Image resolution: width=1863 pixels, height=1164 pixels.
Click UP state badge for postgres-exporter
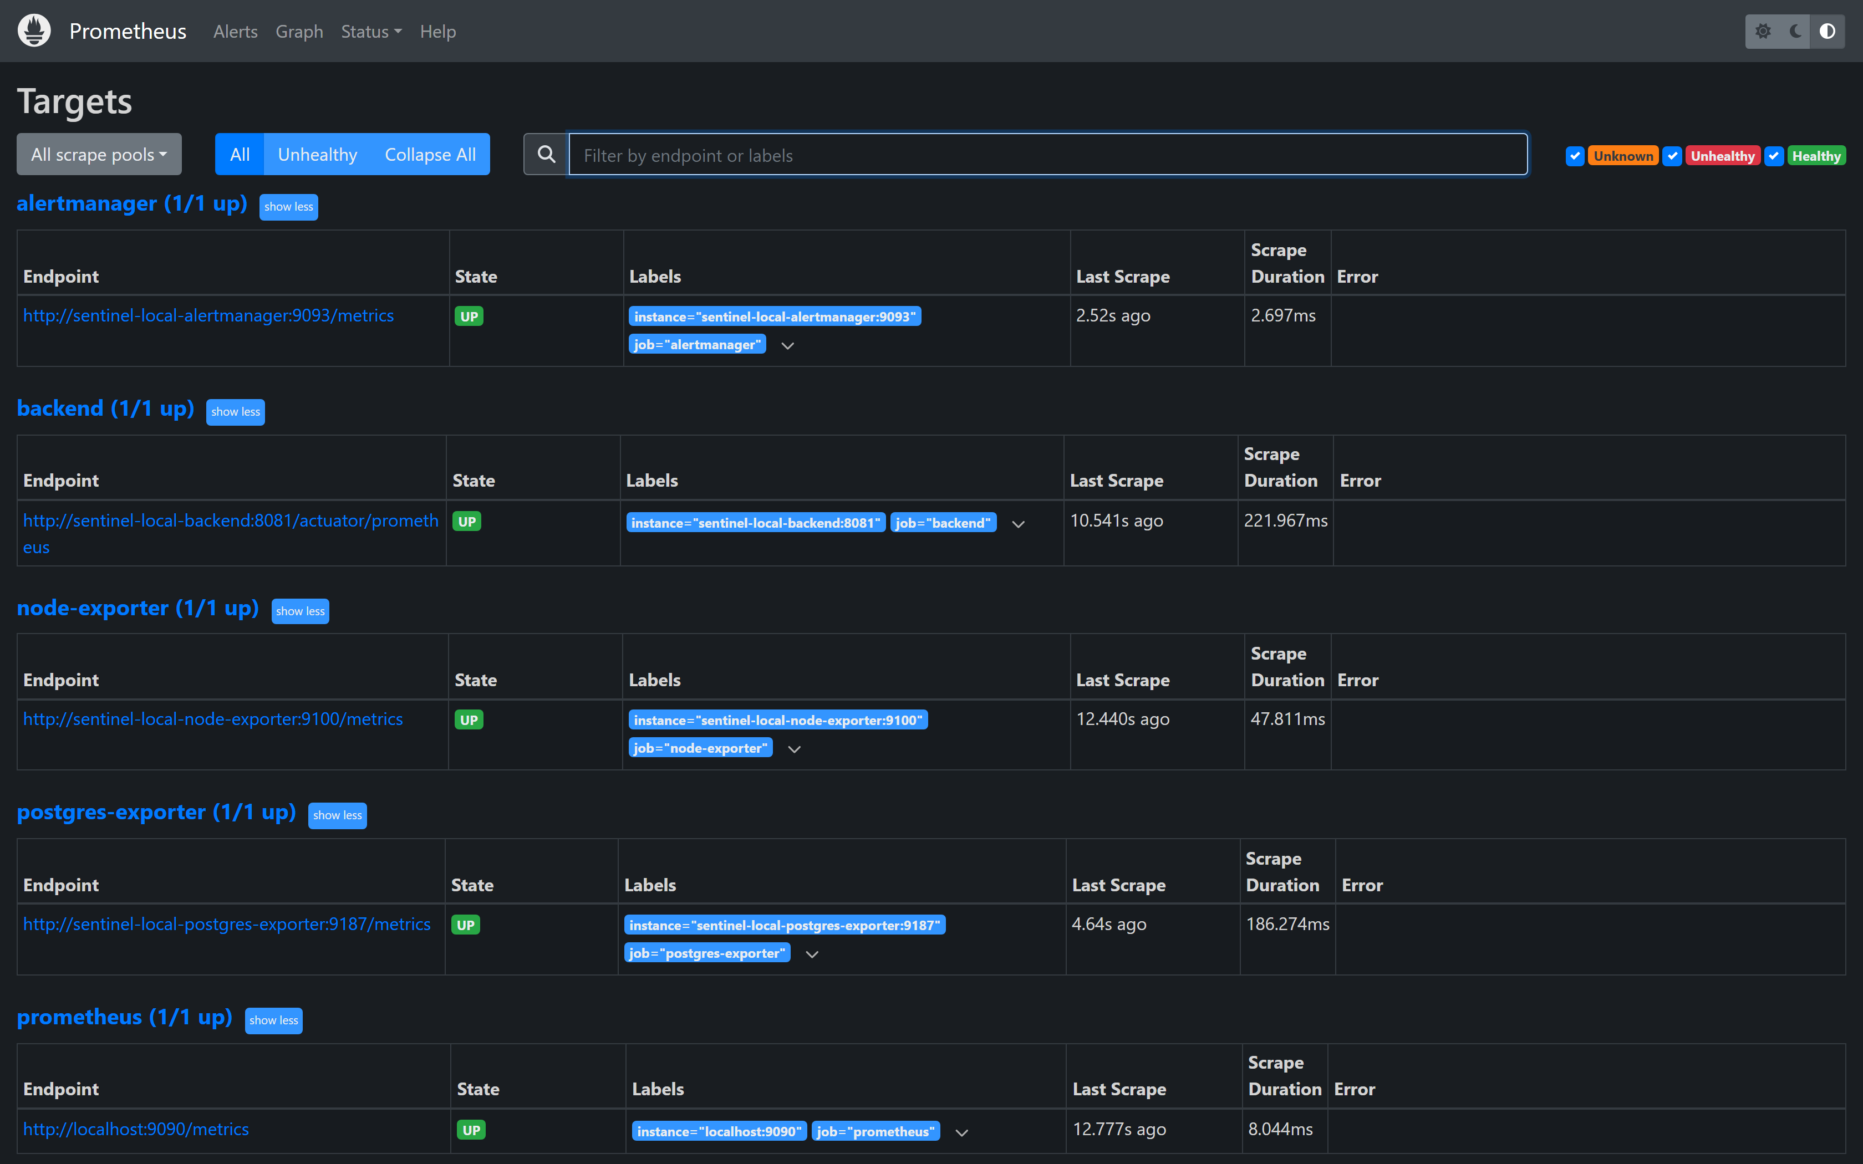tap(466, 925)
